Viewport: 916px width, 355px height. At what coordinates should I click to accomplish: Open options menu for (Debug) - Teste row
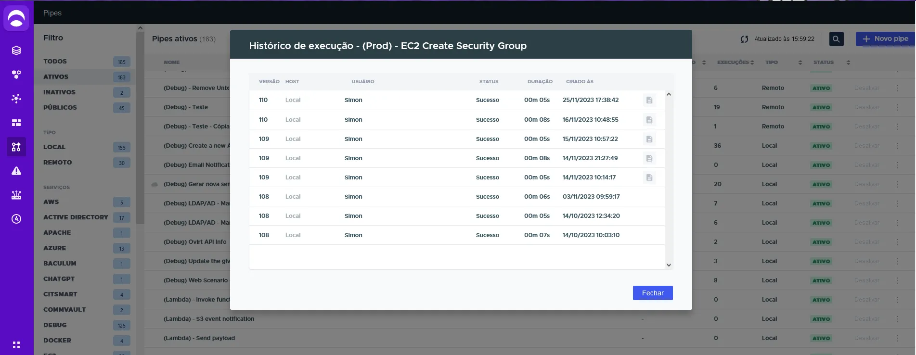click(x=897, y=107)
